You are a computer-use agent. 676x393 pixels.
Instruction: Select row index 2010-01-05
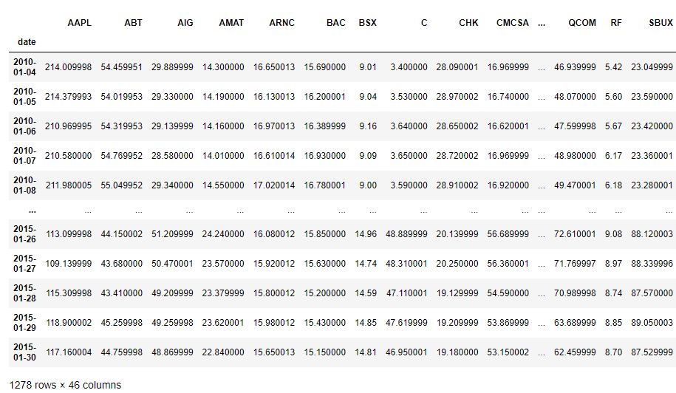(x=24, y=97)
